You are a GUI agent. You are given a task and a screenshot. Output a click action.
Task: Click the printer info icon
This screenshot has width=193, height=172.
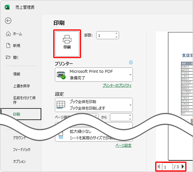[131, 63]
